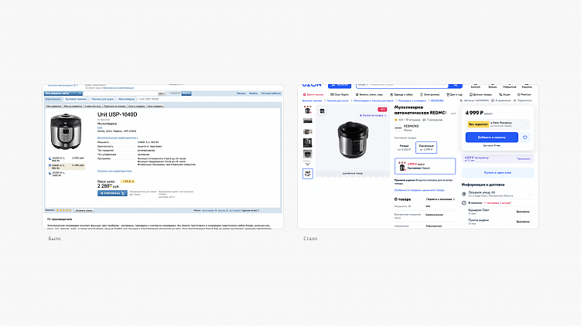Open "Личный кабинет" in the old header
Image resolution: width=581 pixels, height=326 pixels.
click(x=271, y=93)
